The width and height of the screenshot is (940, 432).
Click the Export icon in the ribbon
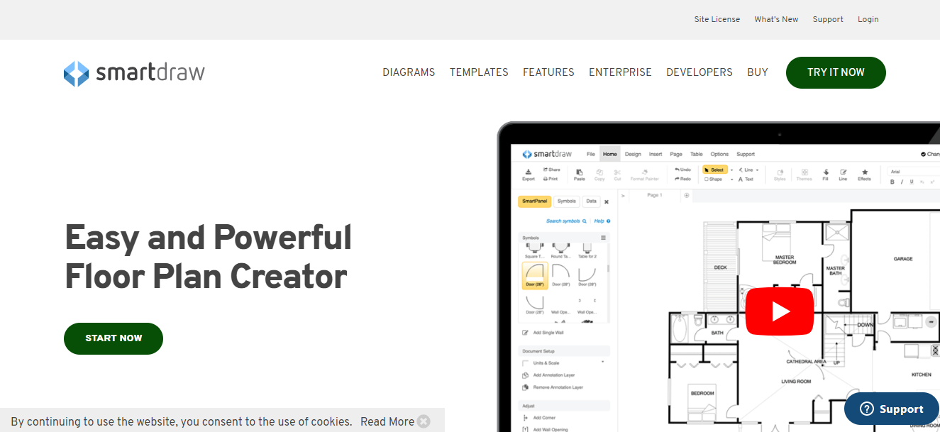point(529,175)
